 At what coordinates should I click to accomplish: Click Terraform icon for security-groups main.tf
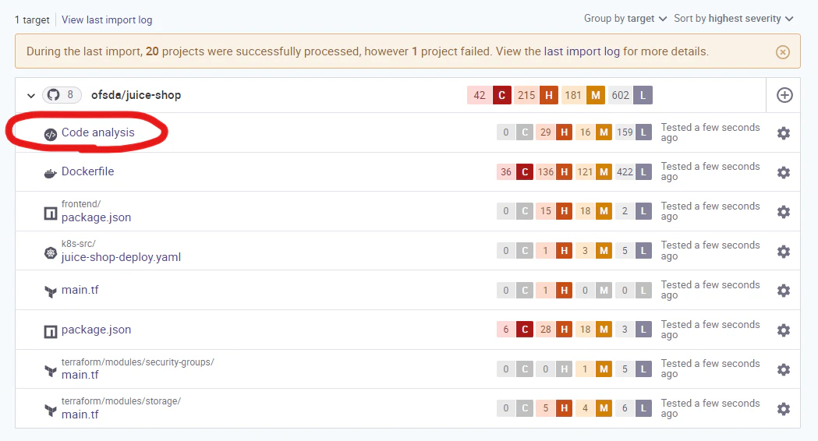tap(50, 371)
